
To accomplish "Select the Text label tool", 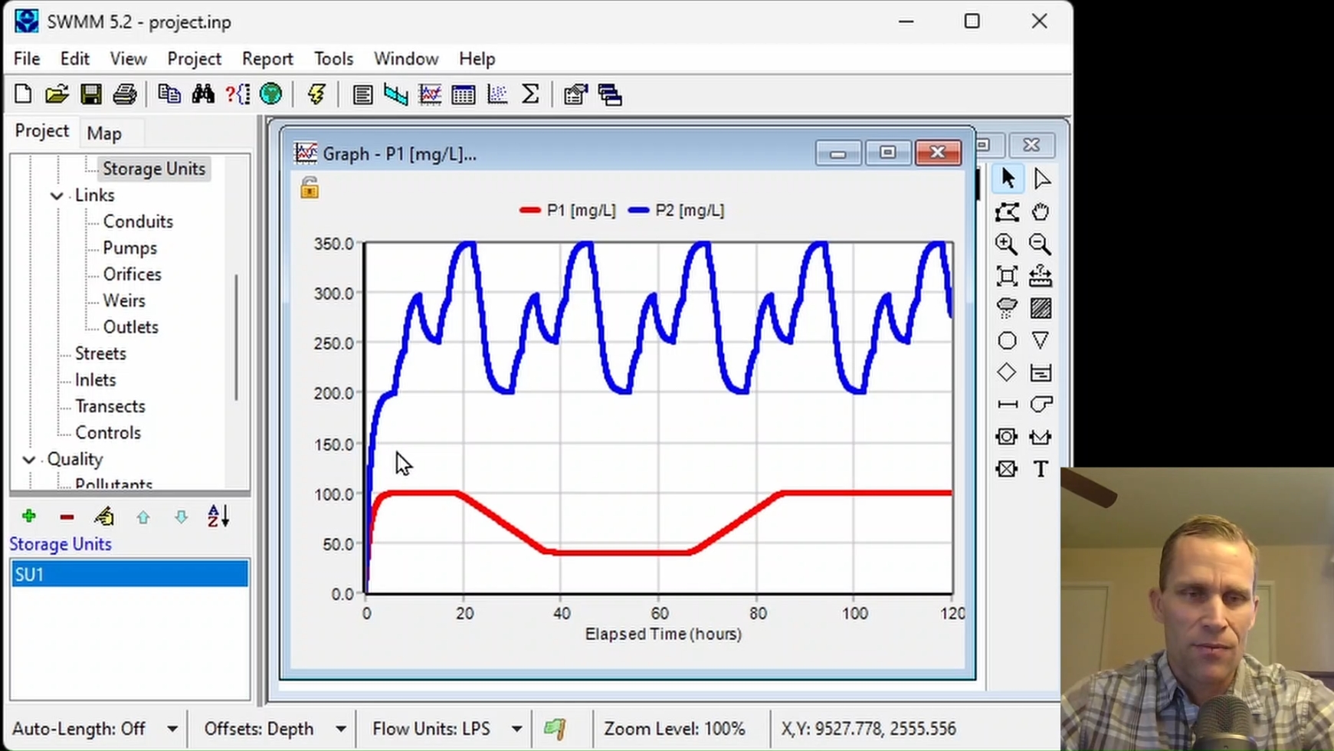I will tap(1040, 468).
